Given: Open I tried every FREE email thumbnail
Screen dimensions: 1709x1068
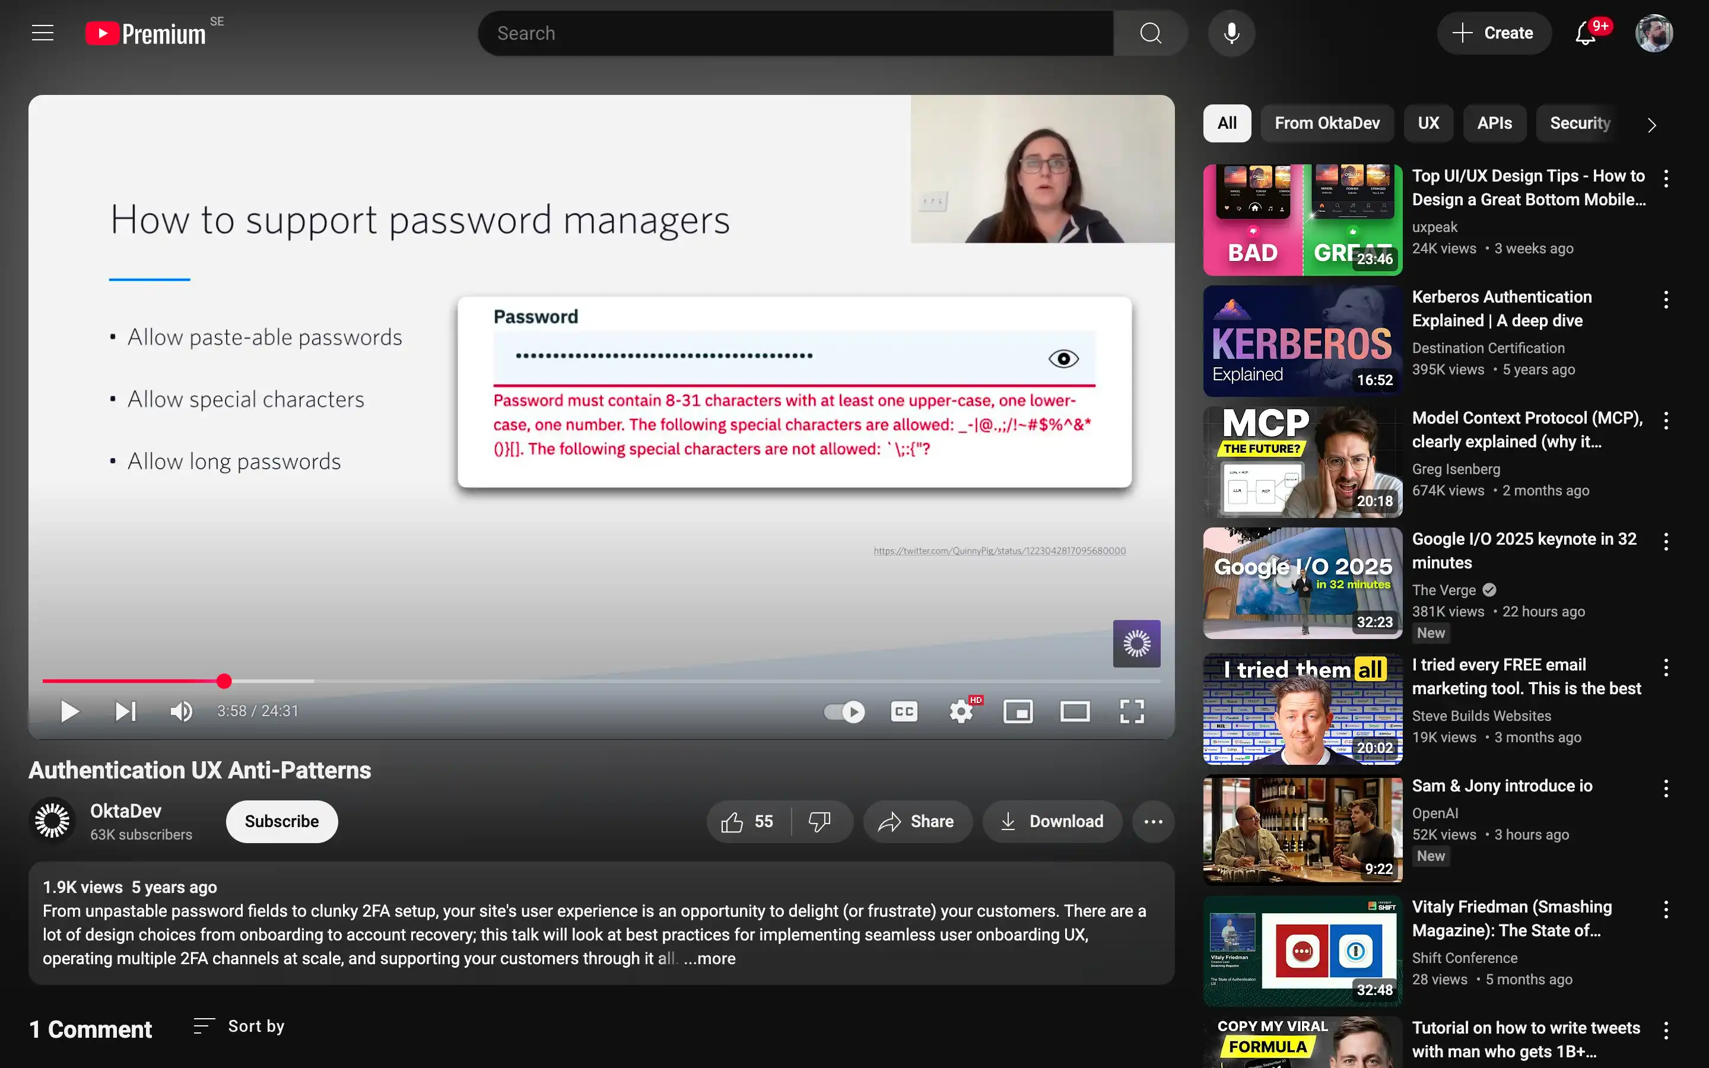Looking at the screenshot, I should (1303, 708).
